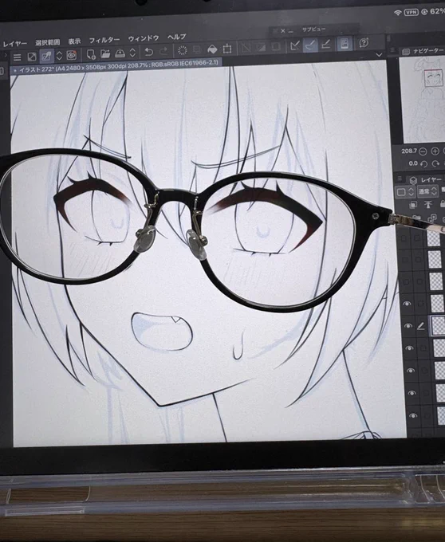Show the third hidden layer from the top
Screen dimensions: 445x542
pyautogui.click(x=406, y=282)
